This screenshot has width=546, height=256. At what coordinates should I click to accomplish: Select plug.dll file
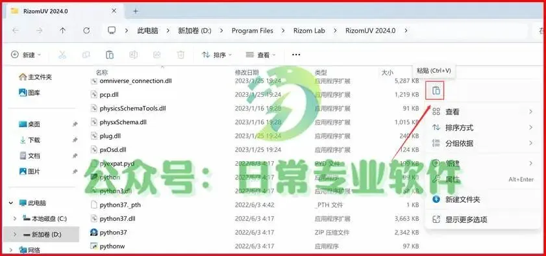pyautogui.click(x=110, y=136)
